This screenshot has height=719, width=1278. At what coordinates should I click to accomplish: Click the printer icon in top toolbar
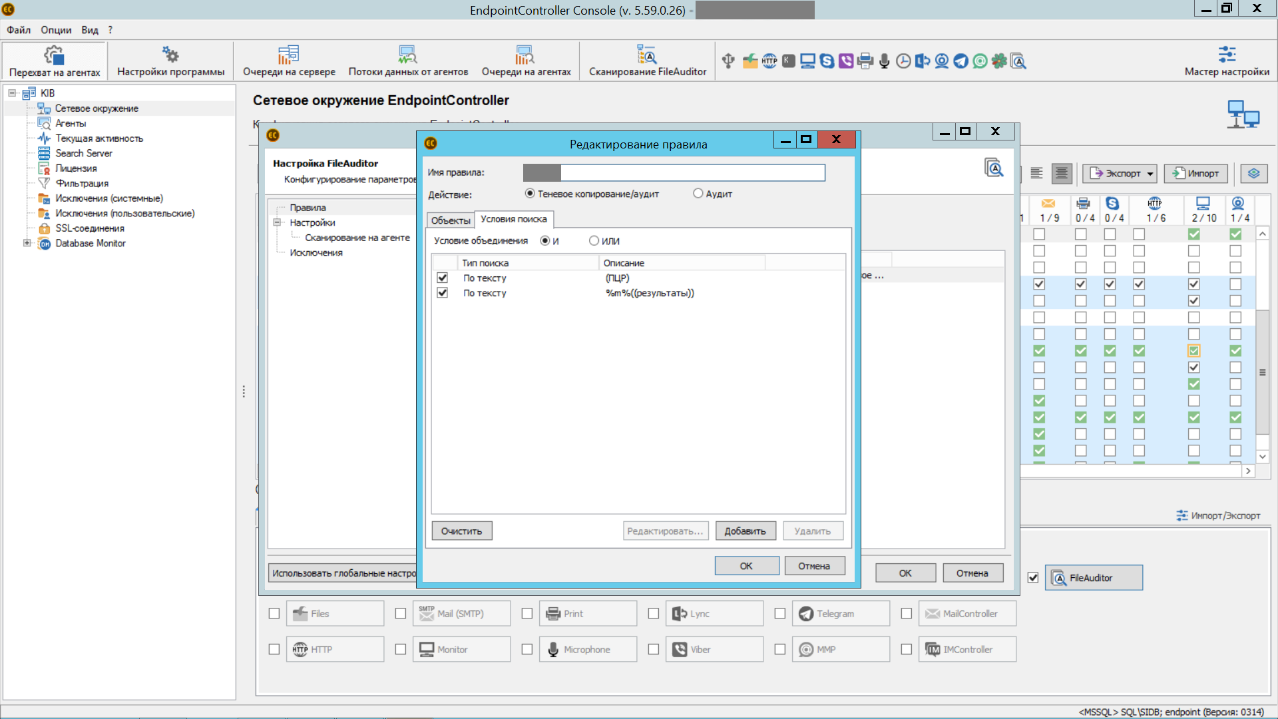[x=865, y=61]
